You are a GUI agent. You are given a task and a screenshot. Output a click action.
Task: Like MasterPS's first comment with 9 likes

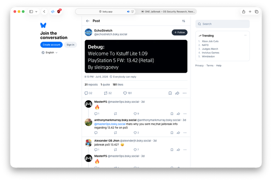[x=136, y=114]
